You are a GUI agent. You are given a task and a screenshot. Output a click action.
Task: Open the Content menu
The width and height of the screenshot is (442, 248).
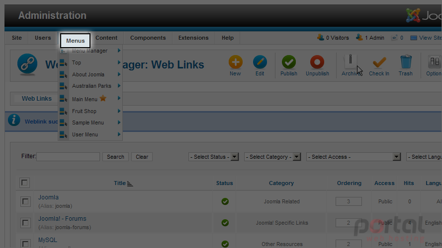coord(106,38)
